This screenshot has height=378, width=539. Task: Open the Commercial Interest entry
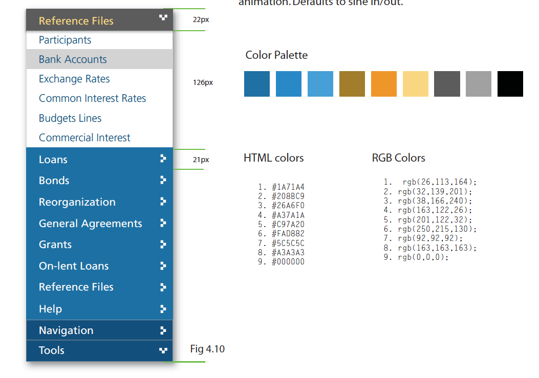coord(84,138)
